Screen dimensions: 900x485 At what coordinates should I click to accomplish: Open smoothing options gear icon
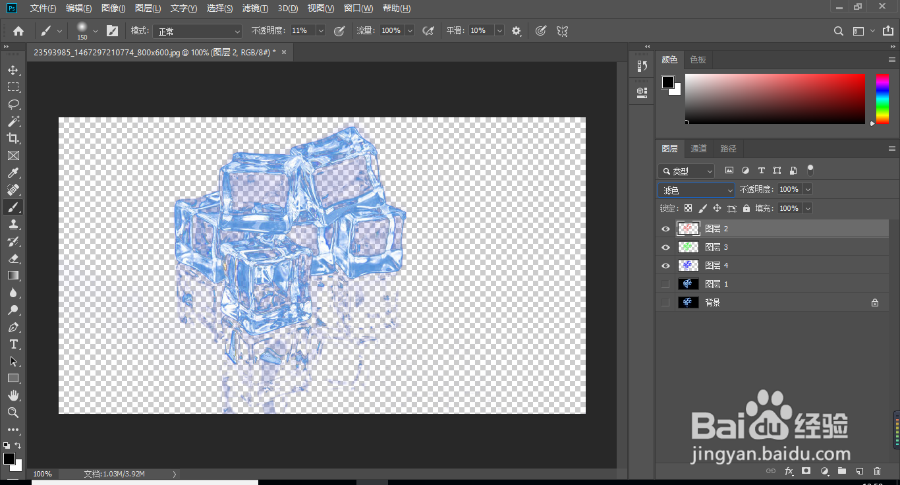coord(516,30)
